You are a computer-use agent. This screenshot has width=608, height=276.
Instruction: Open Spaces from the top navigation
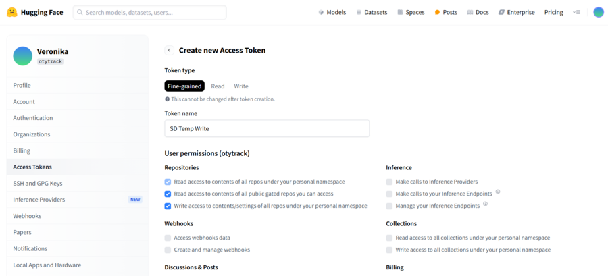(411, 12)
